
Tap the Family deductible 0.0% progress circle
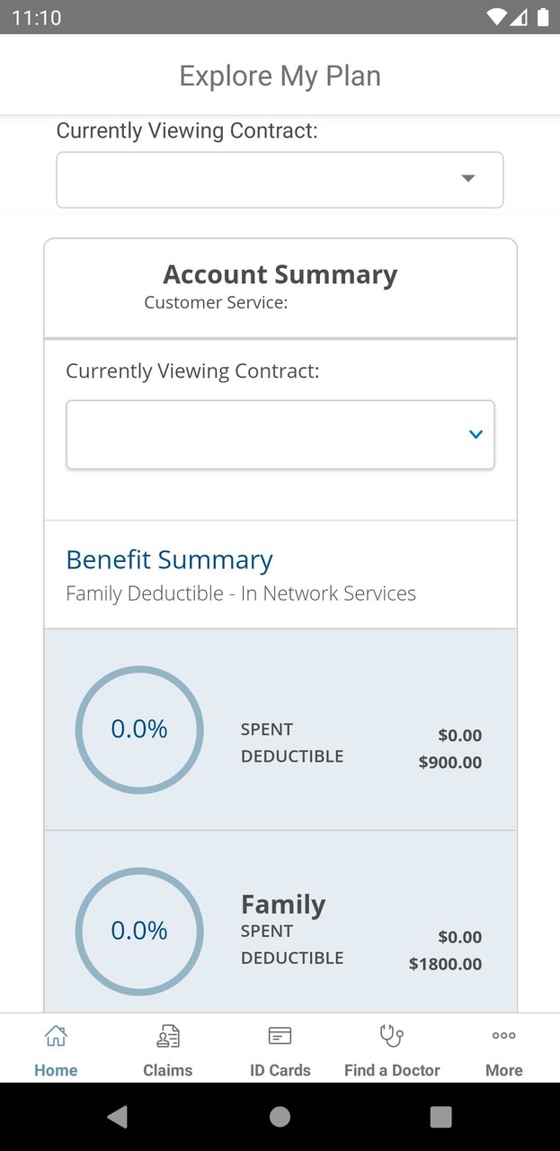pyautogui.click(x=139, y=931)
